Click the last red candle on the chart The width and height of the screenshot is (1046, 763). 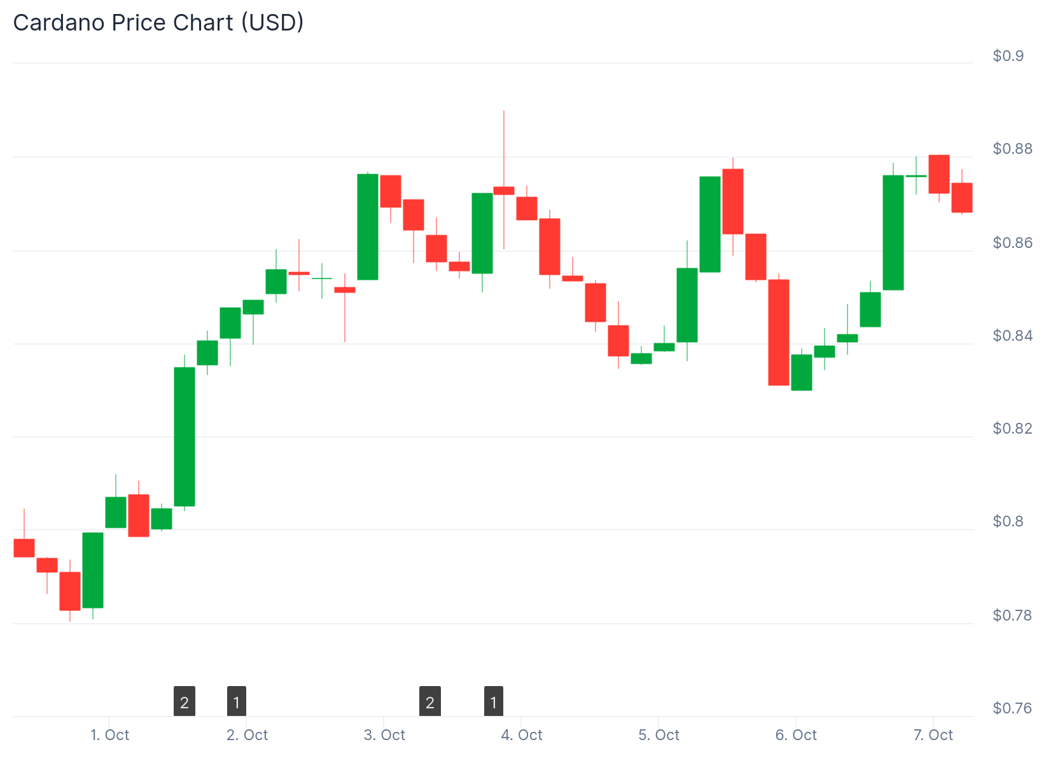(962, 198)
